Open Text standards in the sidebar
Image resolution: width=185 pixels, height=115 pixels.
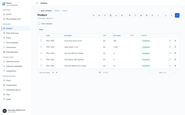16,42
